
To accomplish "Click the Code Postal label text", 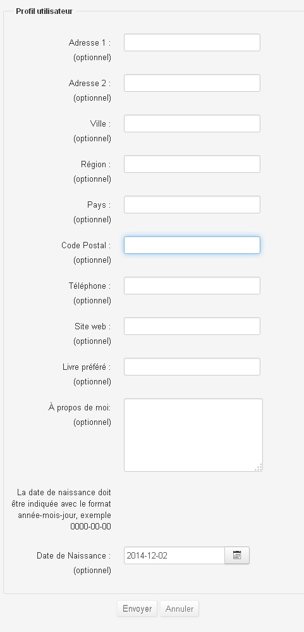I will [x=86, y=245].
